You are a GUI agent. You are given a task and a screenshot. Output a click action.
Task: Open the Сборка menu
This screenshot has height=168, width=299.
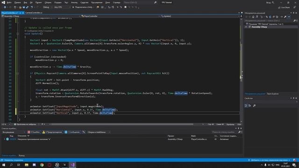tap(48, 2)
